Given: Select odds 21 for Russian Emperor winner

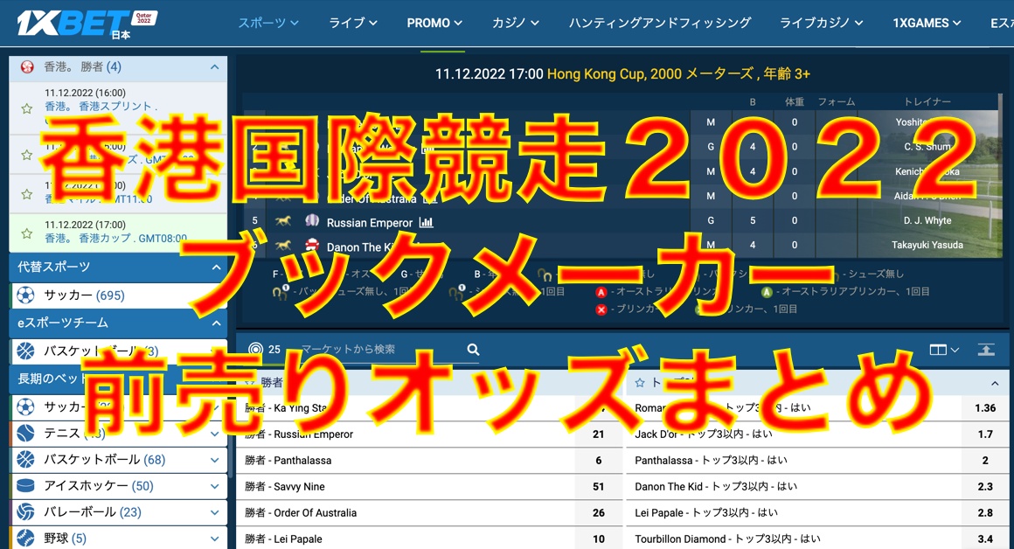Looking at the screenshot, I should pyautogui.click(x=598, y=434).
